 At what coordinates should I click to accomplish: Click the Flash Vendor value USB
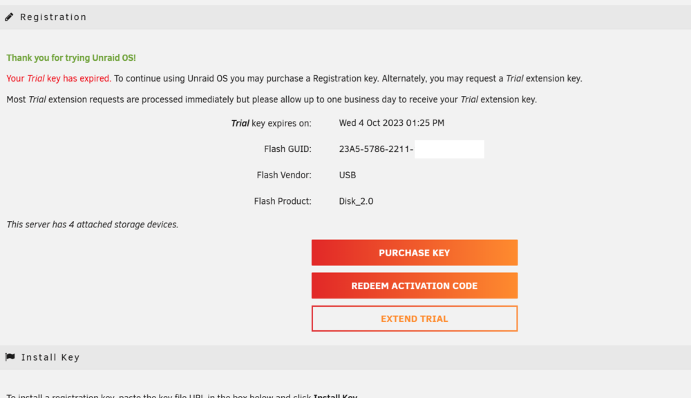(x=348, y=175)
